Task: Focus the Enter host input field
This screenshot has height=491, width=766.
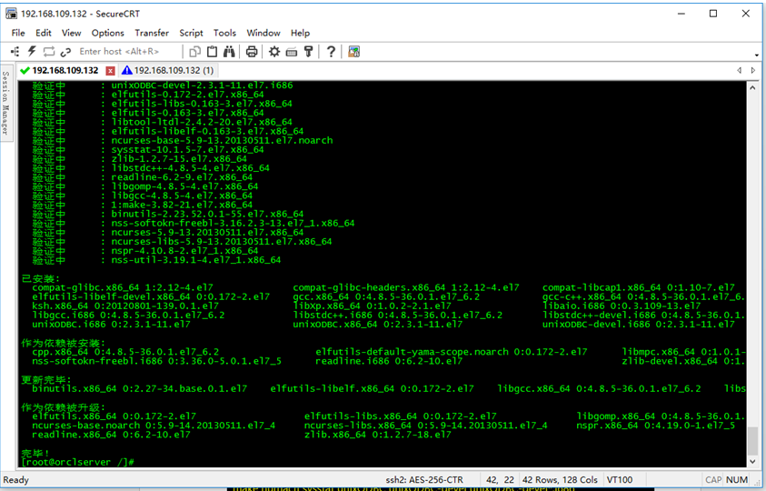Action: (127, 51)
